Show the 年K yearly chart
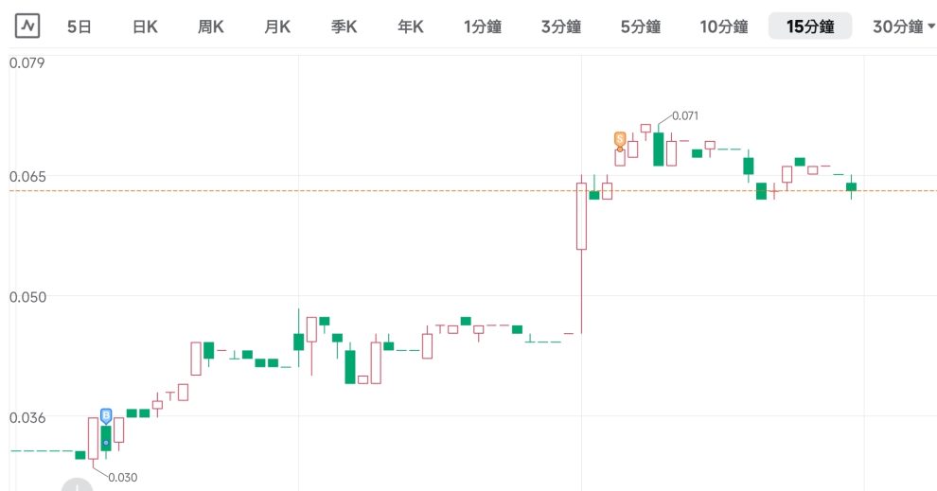Viewport: 937px width, 491px height. 410,26
